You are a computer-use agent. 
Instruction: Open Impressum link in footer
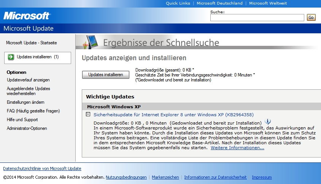click(x=262, y=177)
